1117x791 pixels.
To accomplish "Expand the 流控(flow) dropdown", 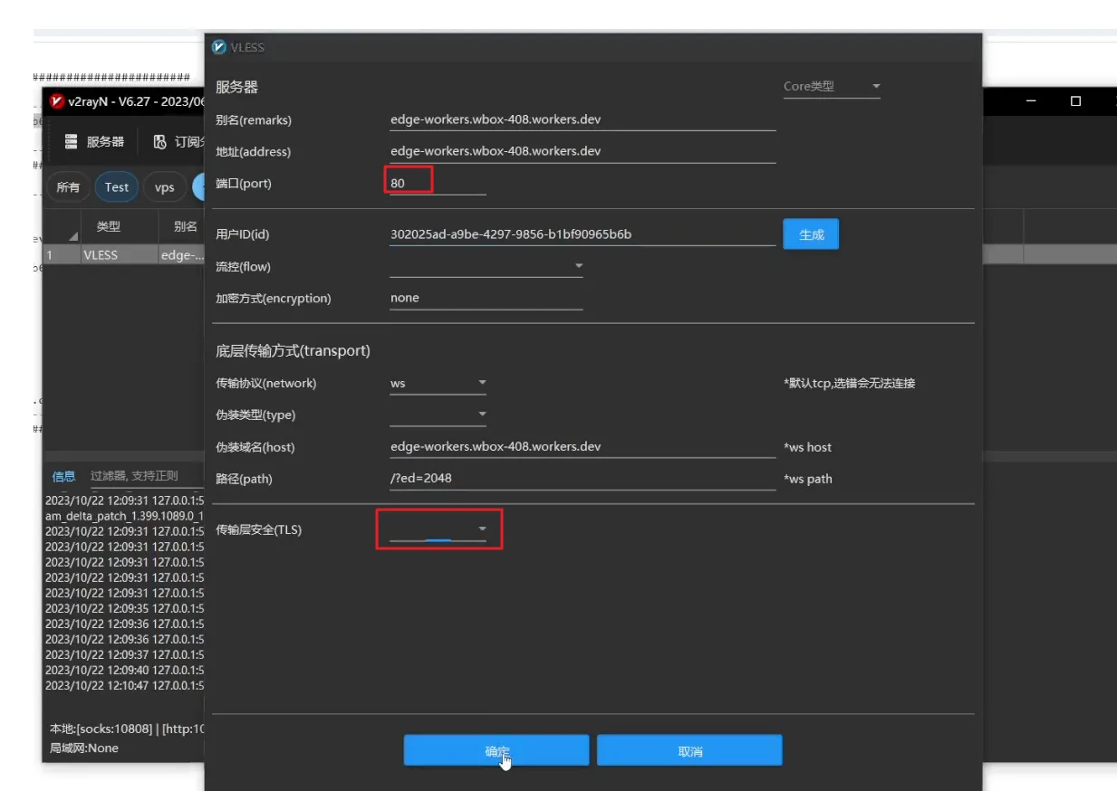I will [486, 266].
